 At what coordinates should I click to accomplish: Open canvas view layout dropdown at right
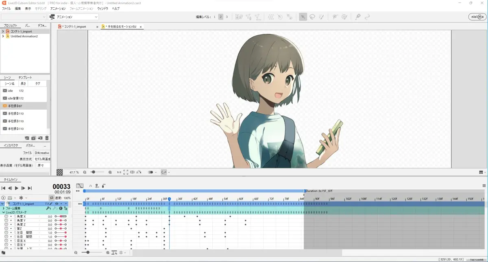point(483,172)
